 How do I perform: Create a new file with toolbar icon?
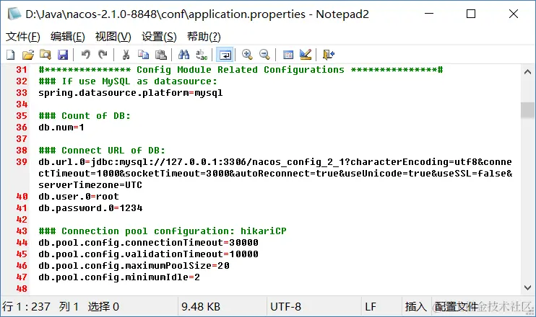pos(11,55)
